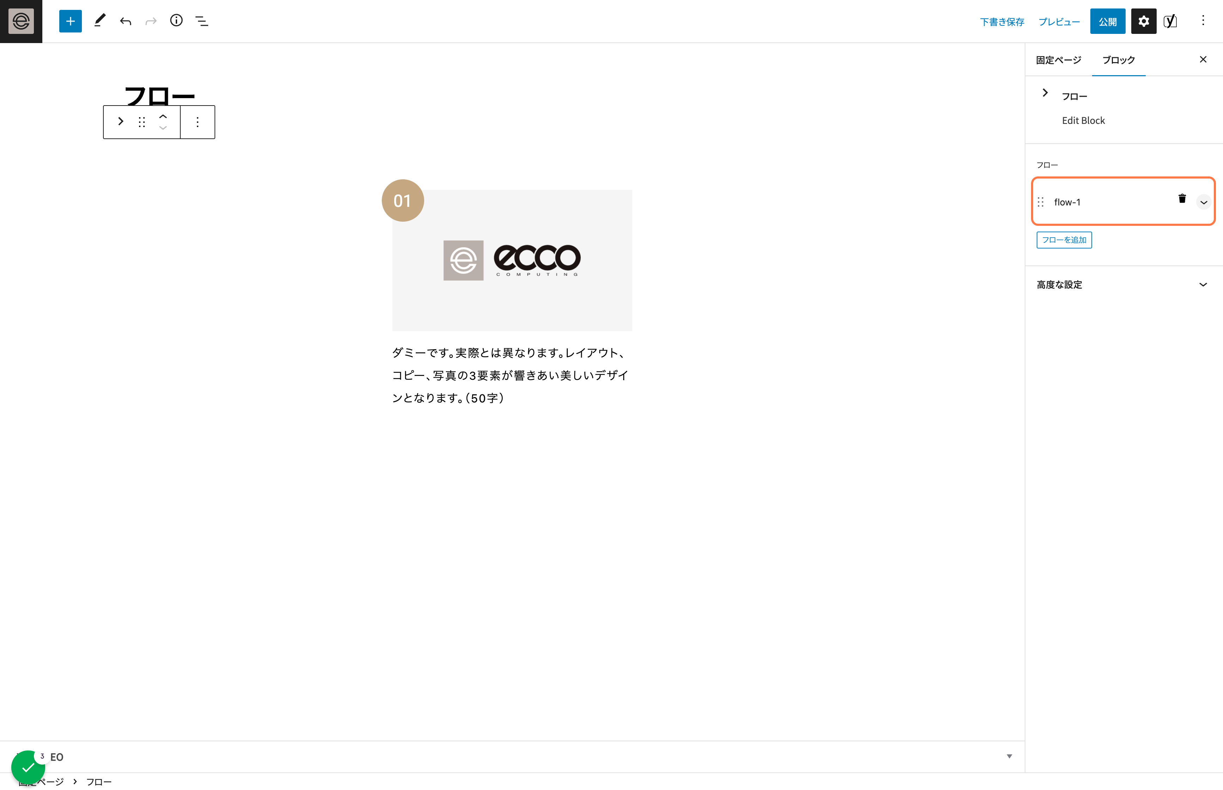Switch to the ブロック tab
1223x790 pixels.
[x=1119, y=60]
